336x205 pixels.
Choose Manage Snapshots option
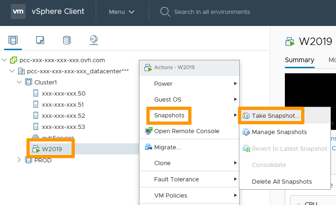[279, 132]
